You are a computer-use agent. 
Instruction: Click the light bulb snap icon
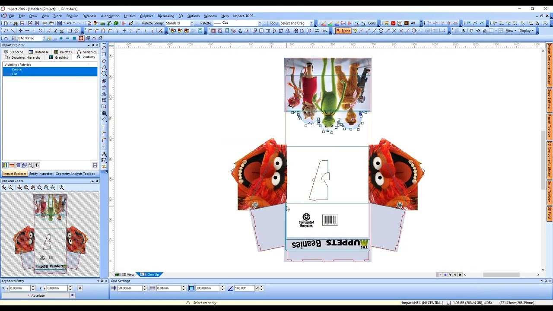(x=355, y=31)
